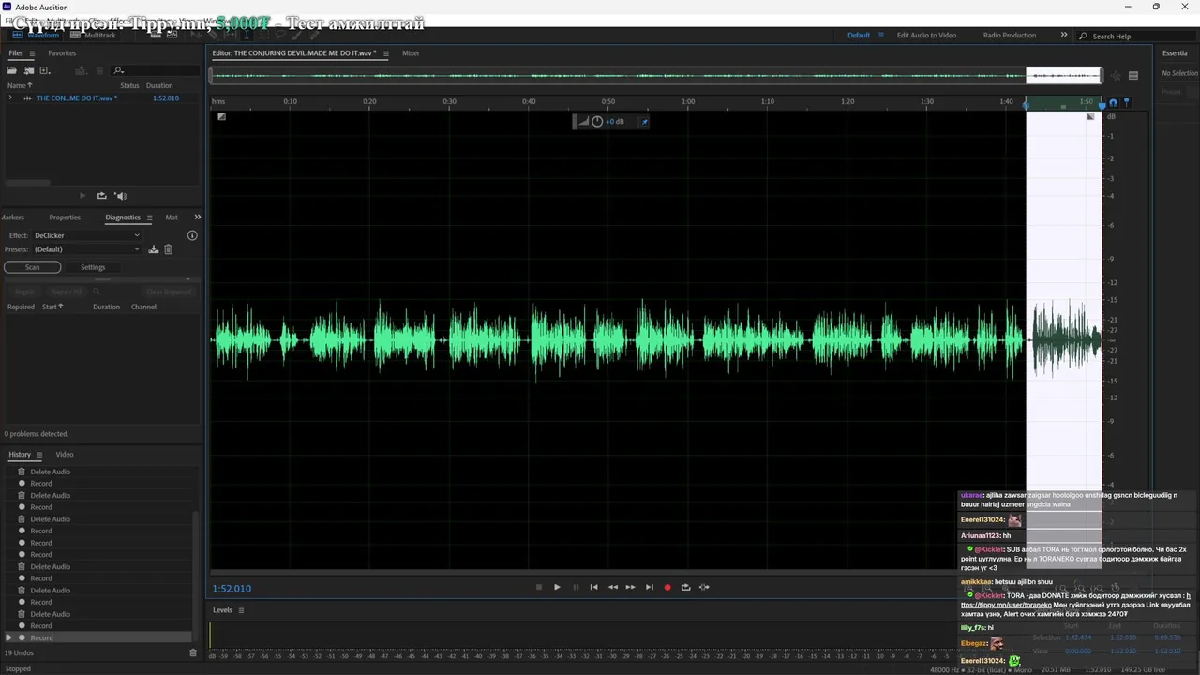
Task: Select Radio Production workspace
Action: tap(1010, 36)
